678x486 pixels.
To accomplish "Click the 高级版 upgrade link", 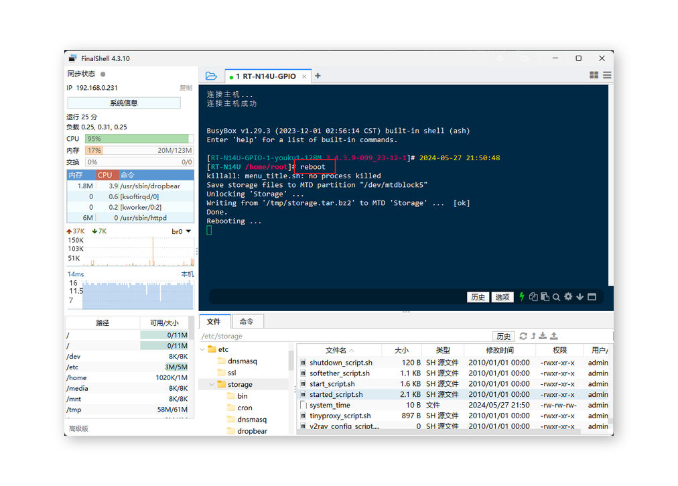I will pos(78,428).
